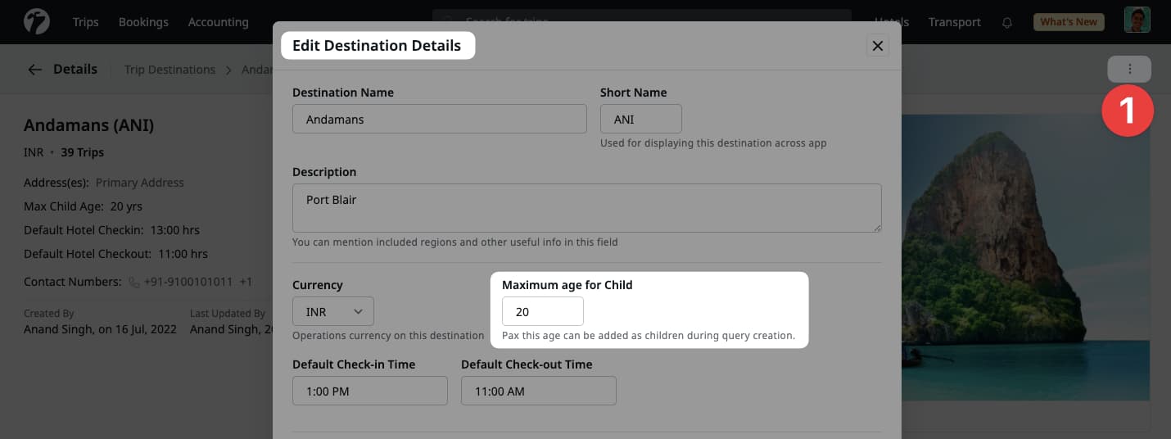
Task: Open the notifications bell
Action: tap(1007, 22)
